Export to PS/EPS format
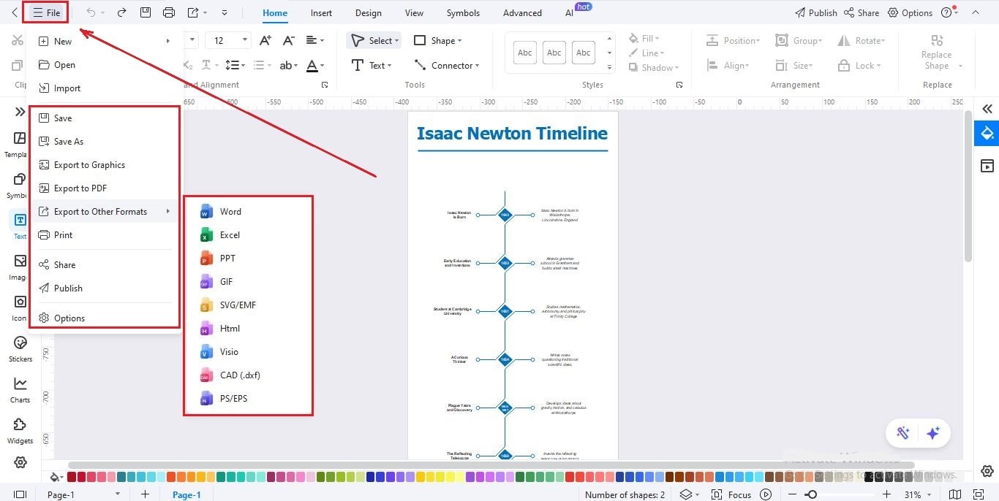Screen dimensions: 999x501 (x=248, y=399)
